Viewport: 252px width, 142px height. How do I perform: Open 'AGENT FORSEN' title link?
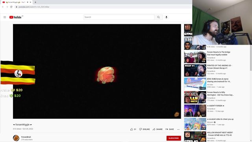[215, 106]
